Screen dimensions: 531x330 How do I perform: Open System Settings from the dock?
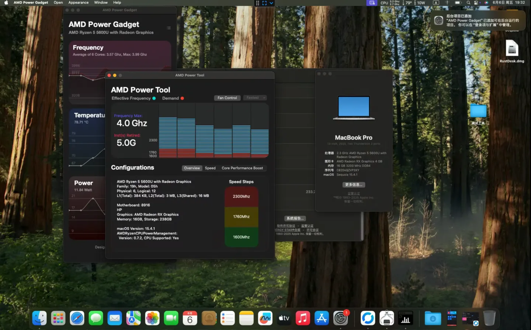tap(340, 318)
